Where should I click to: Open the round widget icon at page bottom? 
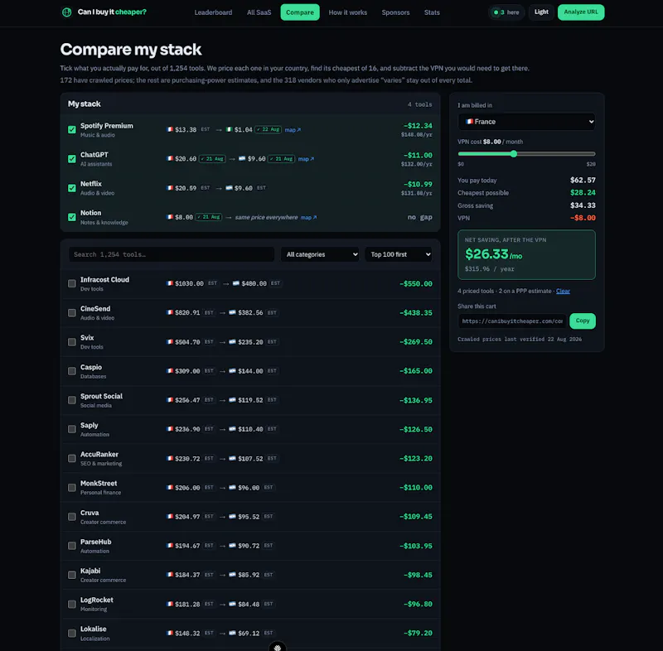[x=278, y=647]
